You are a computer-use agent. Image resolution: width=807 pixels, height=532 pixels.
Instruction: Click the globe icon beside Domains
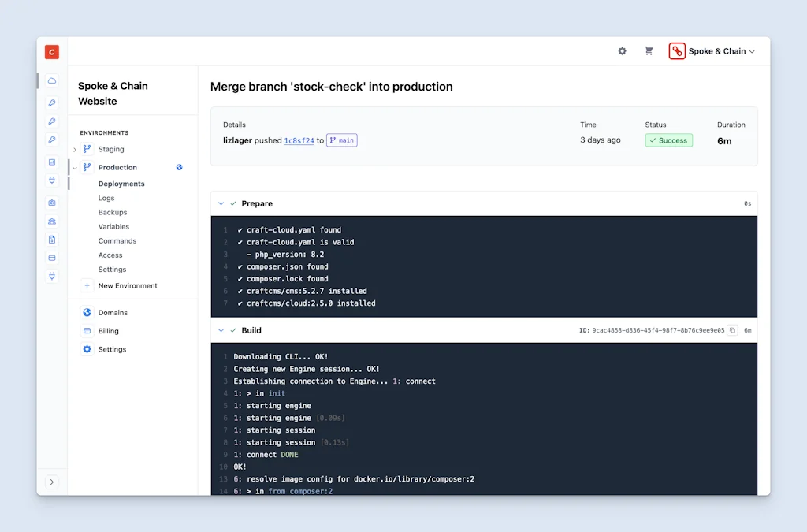(87, 312)
